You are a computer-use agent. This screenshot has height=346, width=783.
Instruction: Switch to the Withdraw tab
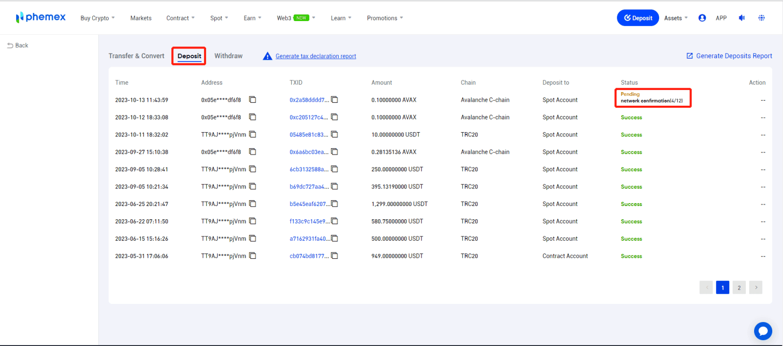point(228,56)
